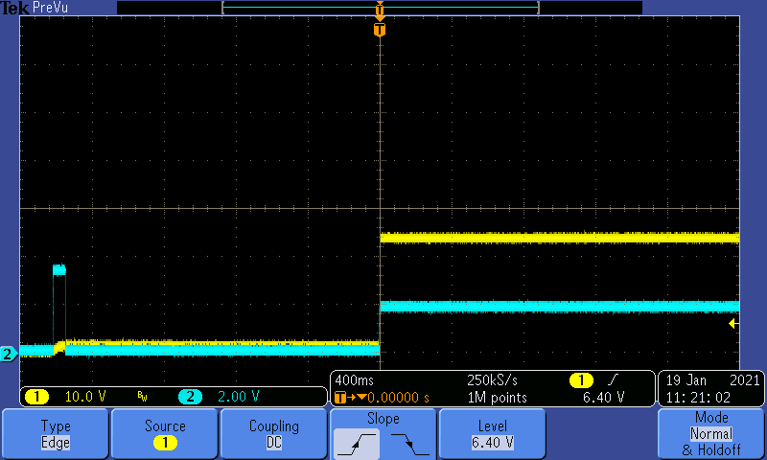Select the channel 1 yellow badge
This screenshot has height=460, width=767.
tap(36, 397)
